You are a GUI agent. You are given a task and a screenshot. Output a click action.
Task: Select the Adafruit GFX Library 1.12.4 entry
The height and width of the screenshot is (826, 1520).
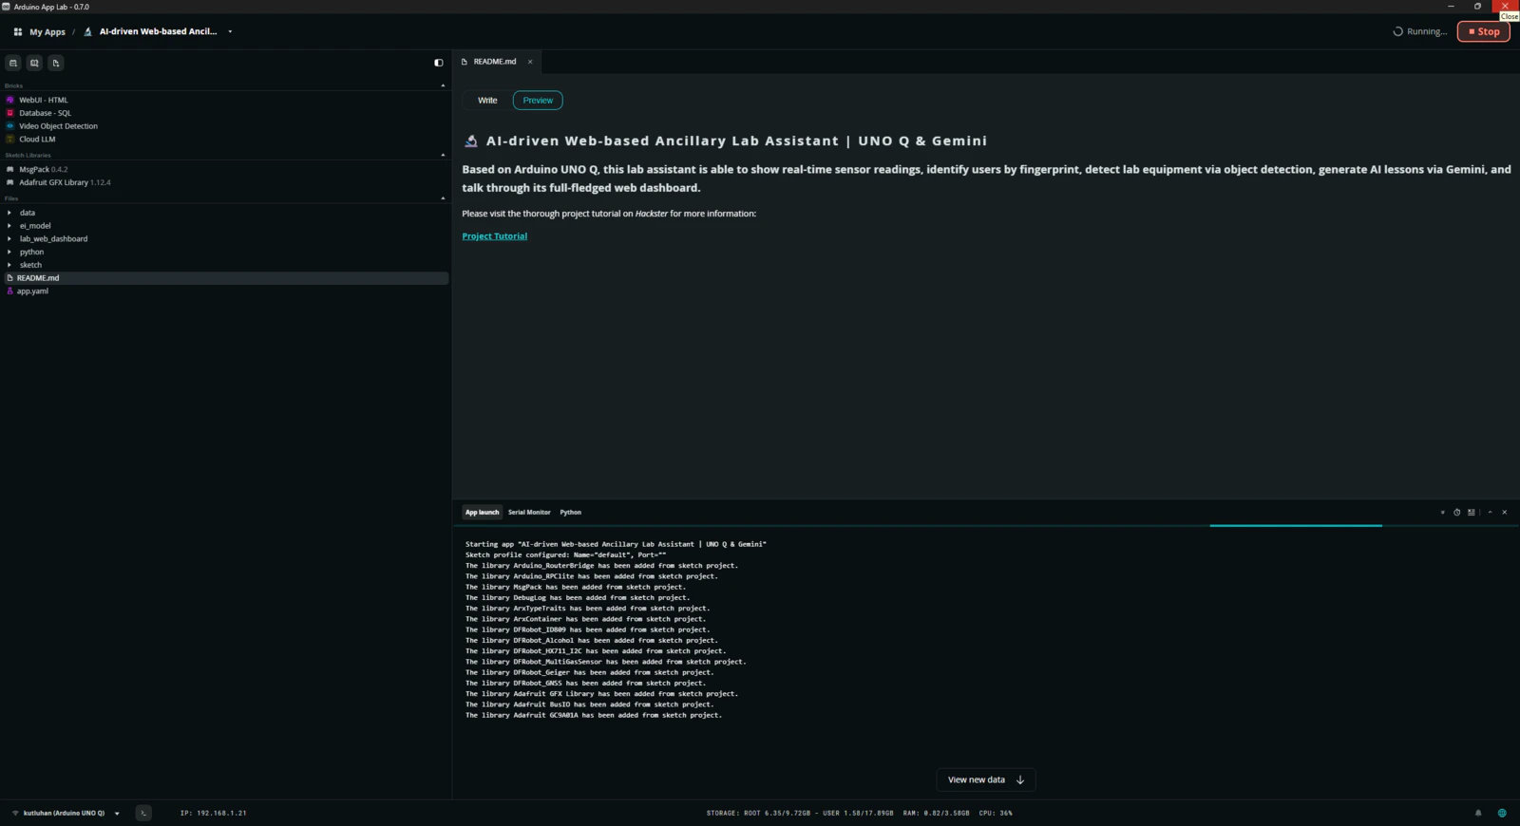(65, 182)
